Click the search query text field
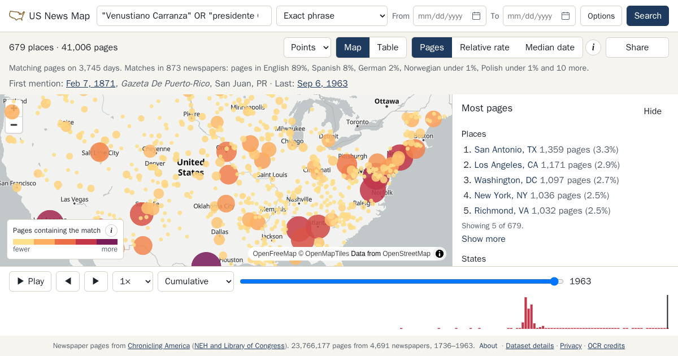This screenshot has width=678, height=356. click(x=184, y=16)
